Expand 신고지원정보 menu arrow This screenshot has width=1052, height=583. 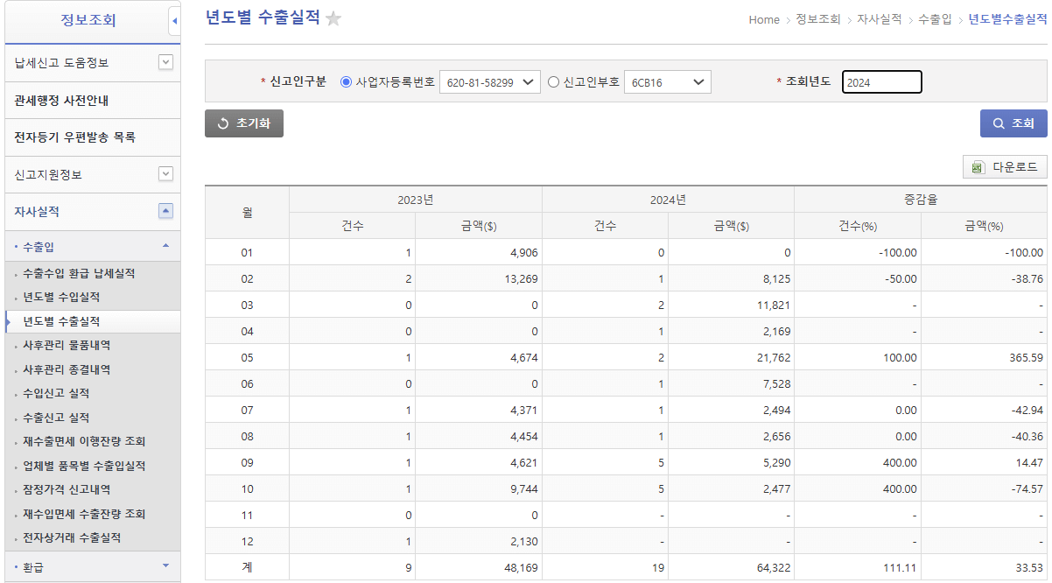point(165,174)
